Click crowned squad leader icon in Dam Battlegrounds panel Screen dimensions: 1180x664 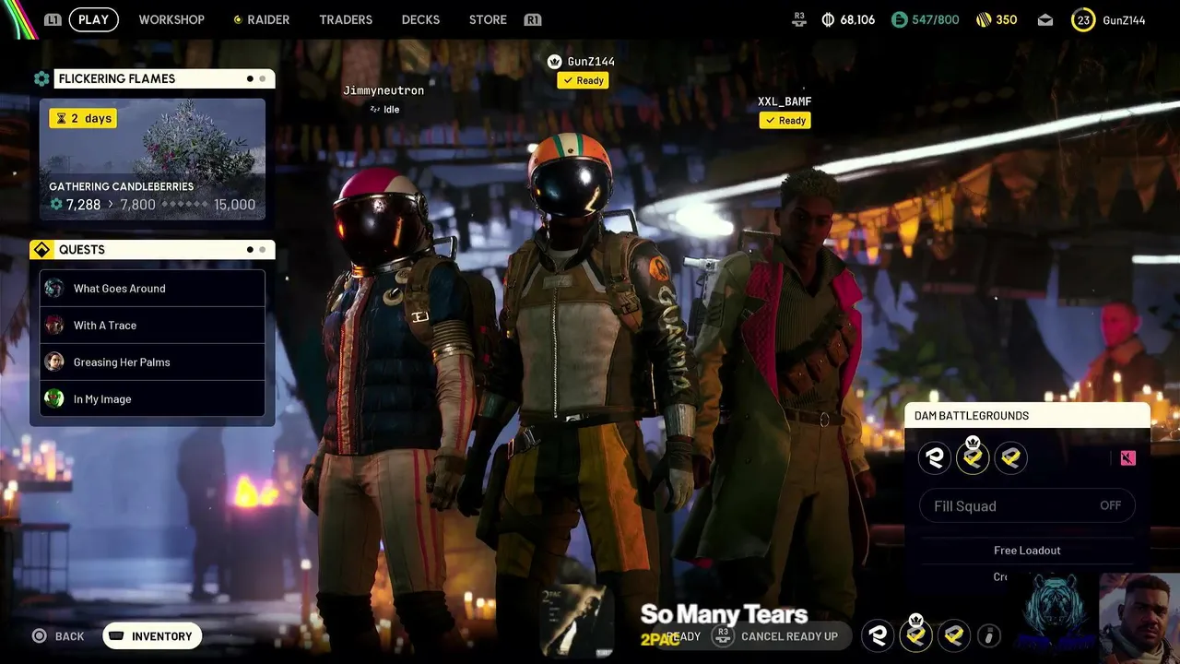point(973,456)
